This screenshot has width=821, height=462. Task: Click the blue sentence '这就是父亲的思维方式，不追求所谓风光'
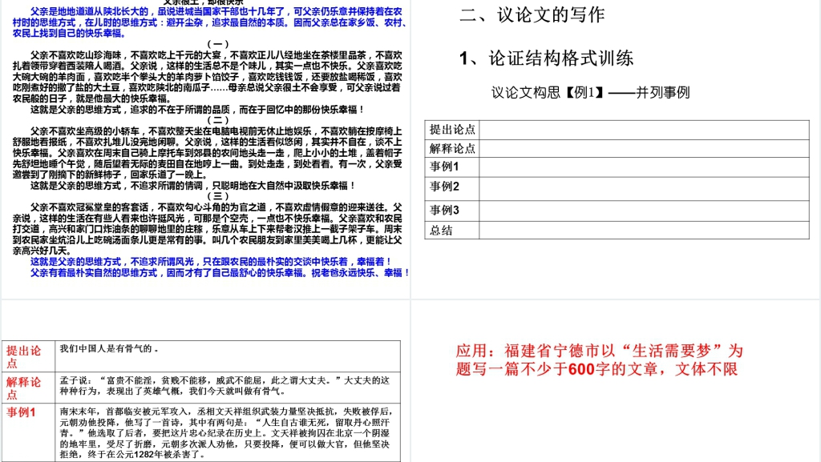(211, 261)
